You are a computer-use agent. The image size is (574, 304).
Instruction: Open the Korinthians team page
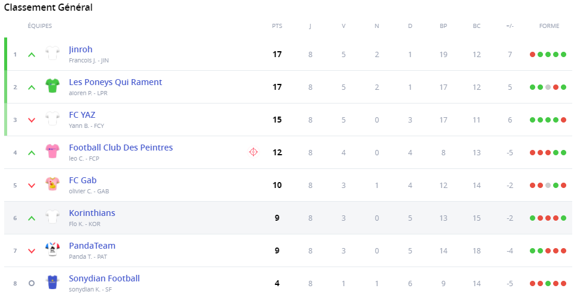coord(92,213)
